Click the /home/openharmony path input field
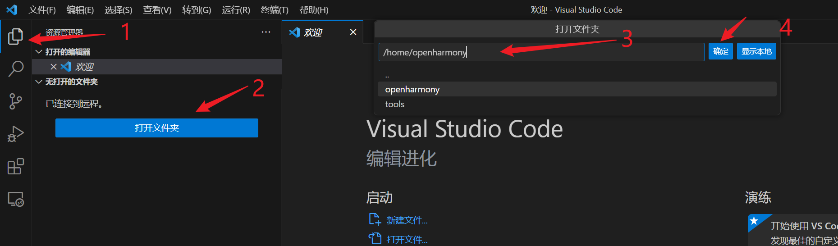838x246 pixels. click(x=541, y=52)
